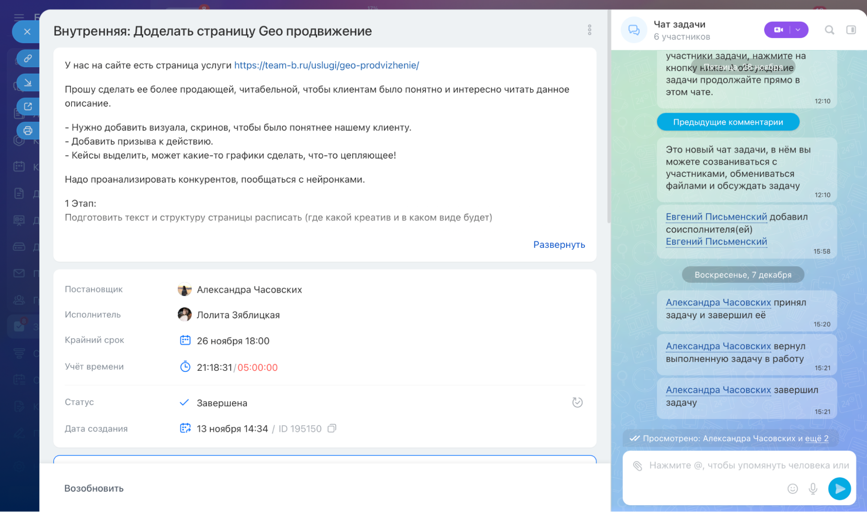Expand the description with Развернуть
Image resolution: width=867 pixels, height=512 pixels.
pyautogui.click(x=559, y=245)
